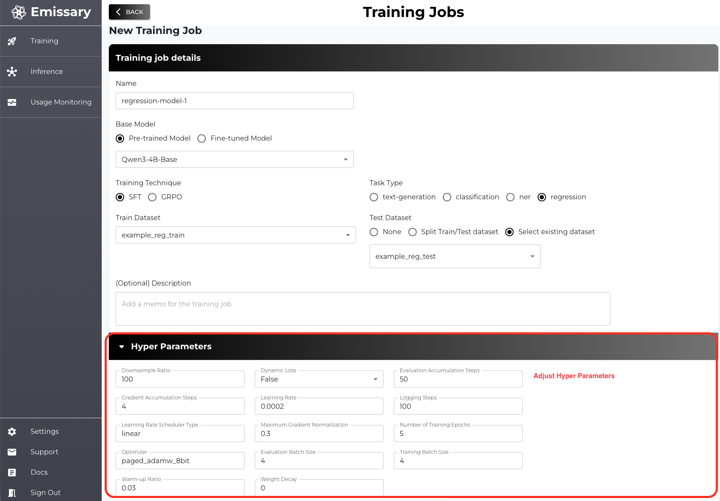Click the Inference node icon
This screenshot has width=720, height=501.
click(12, 72)
